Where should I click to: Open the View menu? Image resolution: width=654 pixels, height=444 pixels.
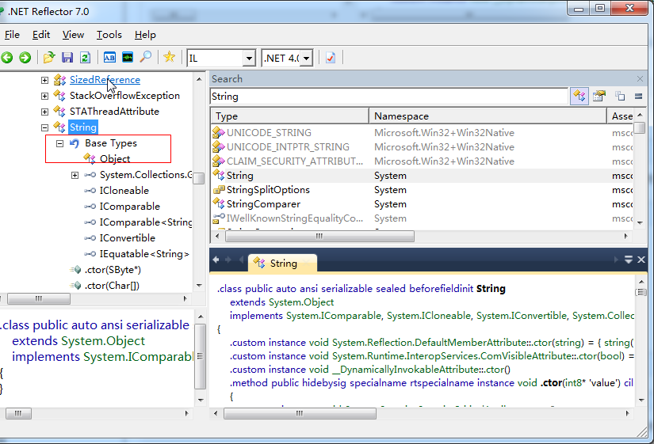click(73, 35)
